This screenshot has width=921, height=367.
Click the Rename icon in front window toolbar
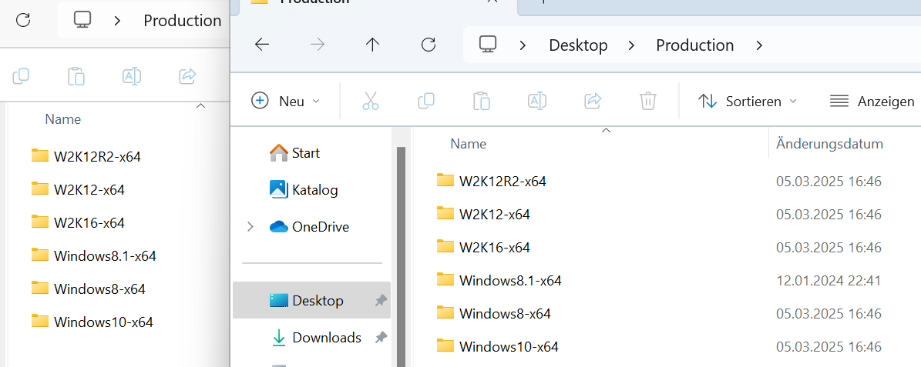coord(537,101)
